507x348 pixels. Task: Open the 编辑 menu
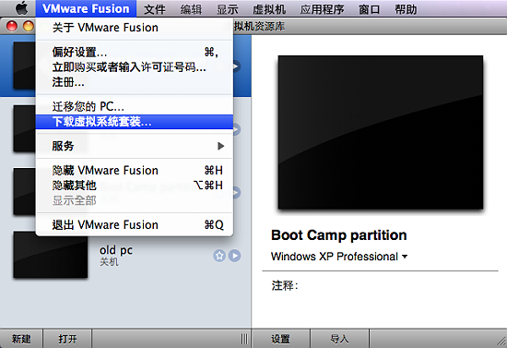(191, 9)
